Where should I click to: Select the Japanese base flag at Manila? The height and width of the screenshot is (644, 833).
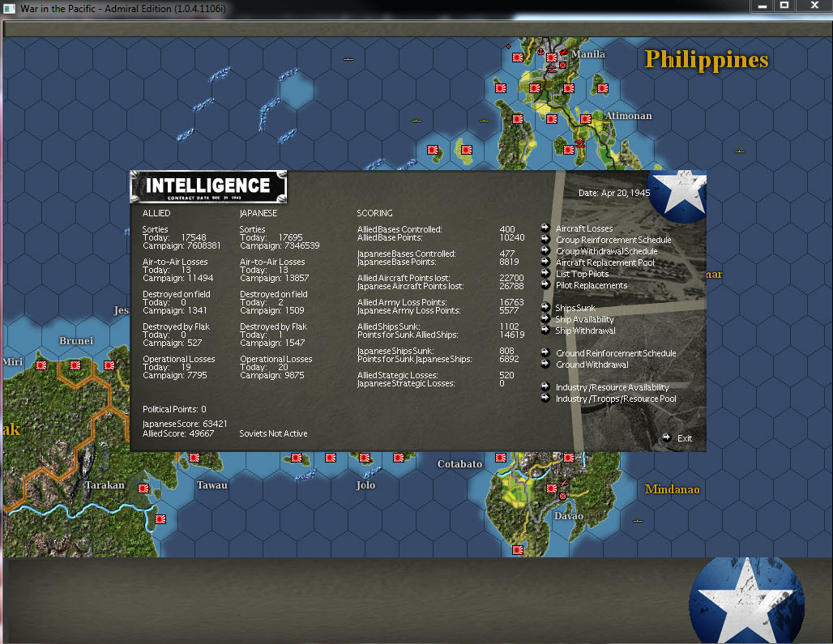point(552,58)
